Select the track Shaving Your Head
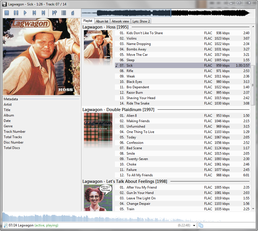The width and height of the screenshot is (258, 231). [x=183, y=98]
